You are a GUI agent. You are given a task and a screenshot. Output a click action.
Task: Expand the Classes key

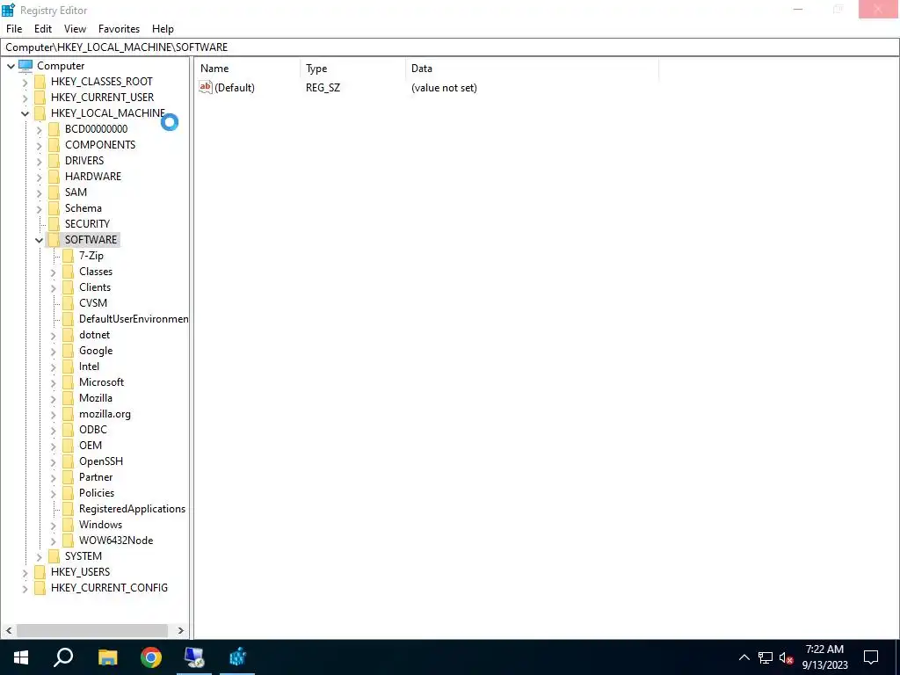pyautogui.click(x=54, y=272)
